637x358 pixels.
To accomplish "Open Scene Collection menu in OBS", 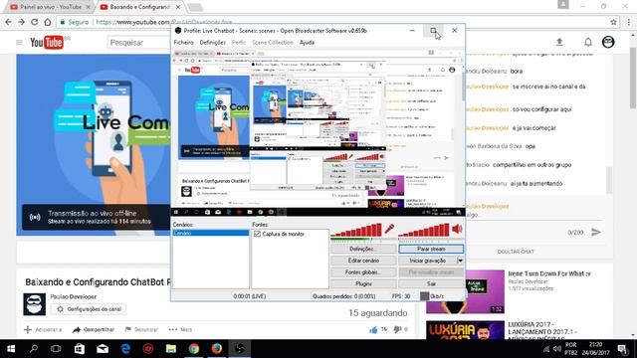I will click(273, 42).
